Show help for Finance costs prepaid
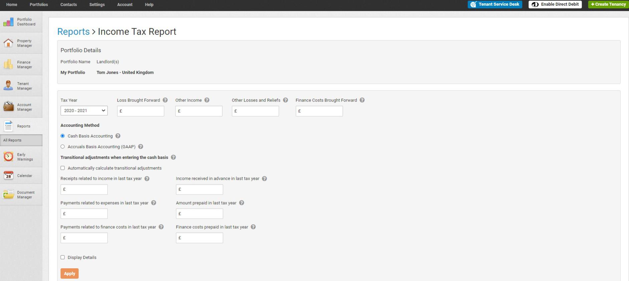The image size is (629, 281). (253, 227)
